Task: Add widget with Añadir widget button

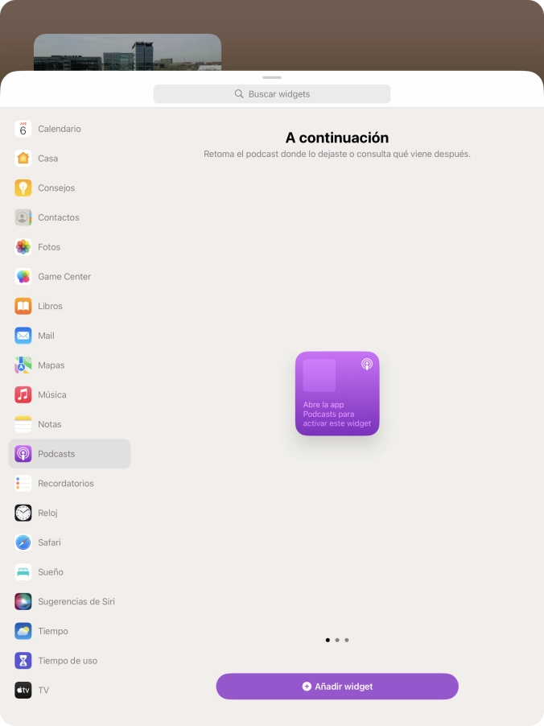Action: click(x=337, y=687)
